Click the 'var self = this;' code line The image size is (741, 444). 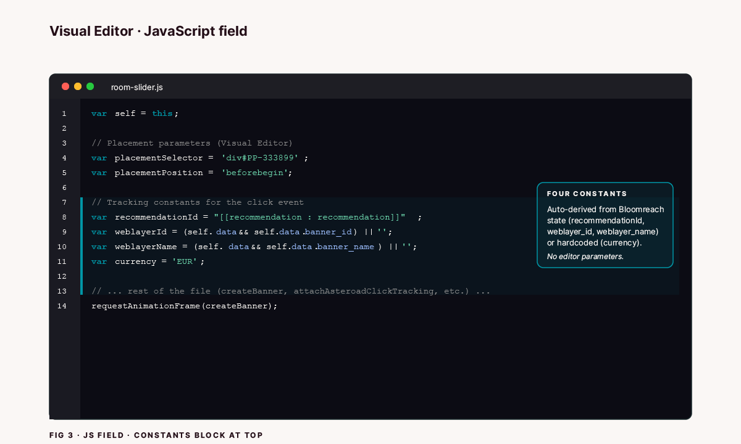pyautogui.click(x=135, y=113)
